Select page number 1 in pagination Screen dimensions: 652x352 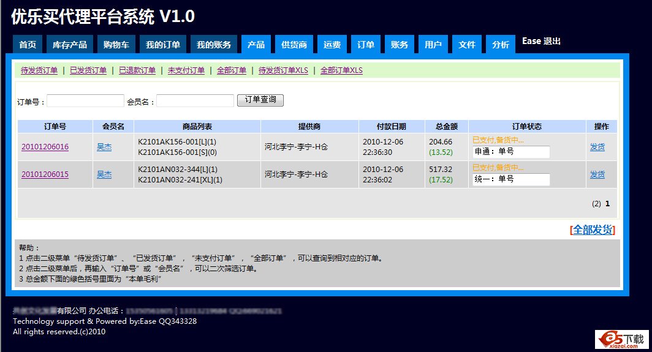(x=607, y=204)
